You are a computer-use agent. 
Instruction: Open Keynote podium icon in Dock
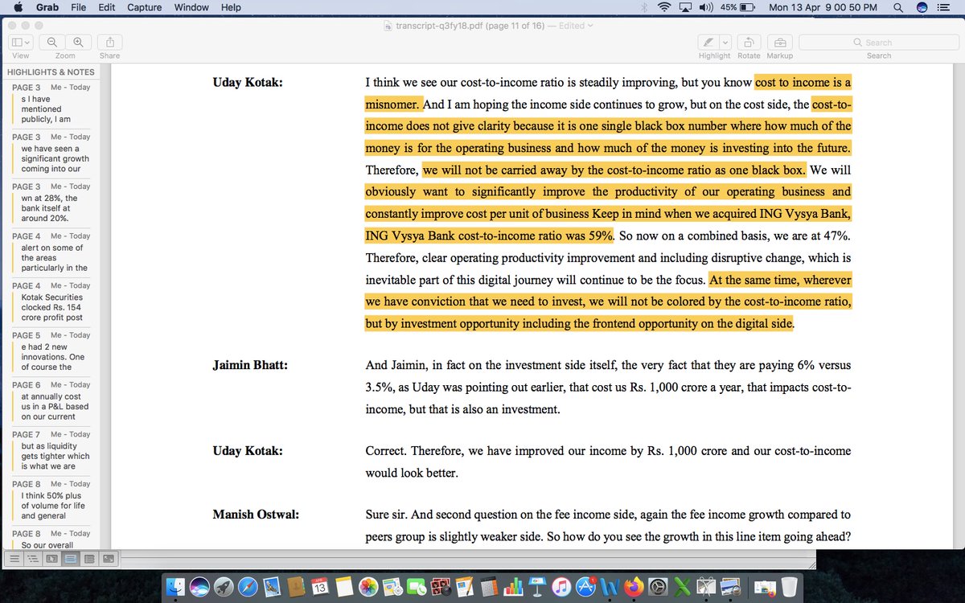point(538,587)
